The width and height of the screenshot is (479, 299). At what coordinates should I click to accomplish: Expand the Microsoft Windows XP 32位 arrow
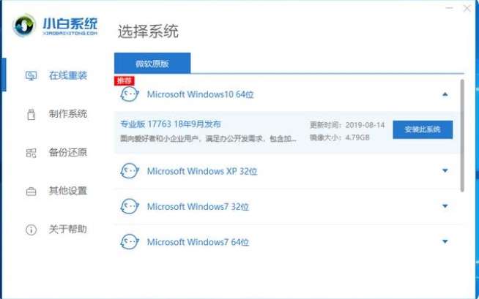click(x=445, y=171)
